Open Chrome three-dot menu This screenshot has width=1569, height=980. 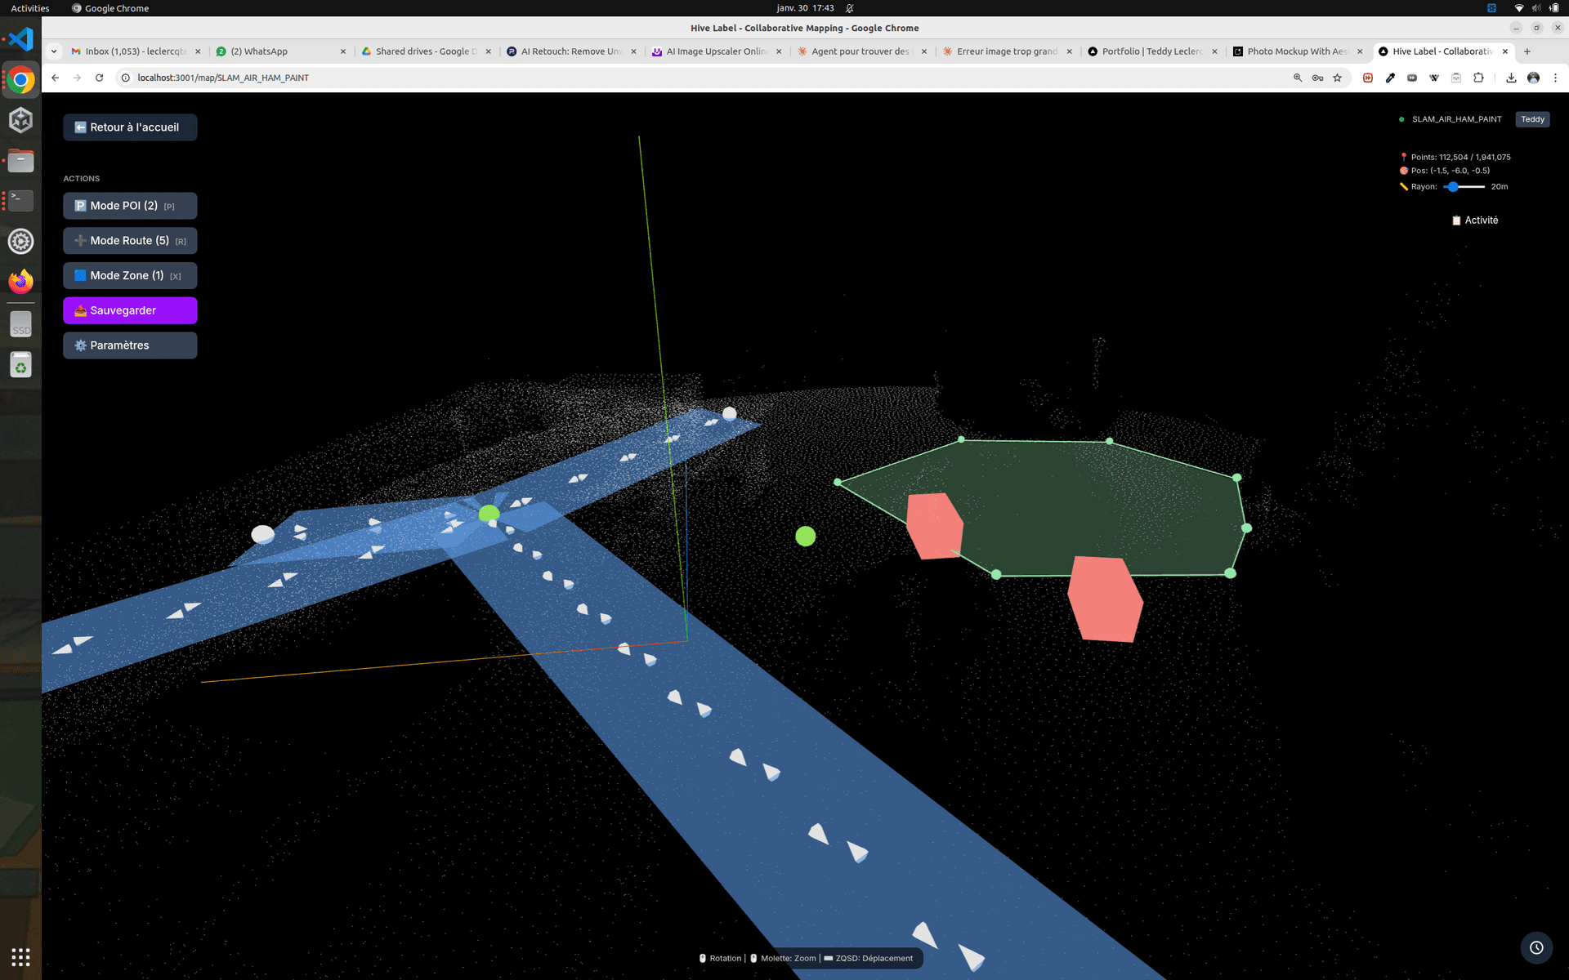click(x=1555, y=78)
